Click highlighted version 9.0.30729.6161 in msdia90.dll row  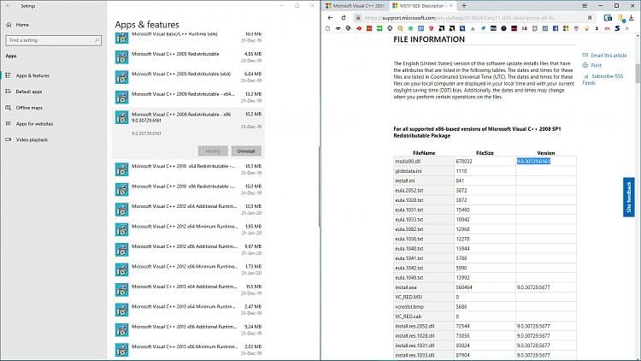click(533, 162)
